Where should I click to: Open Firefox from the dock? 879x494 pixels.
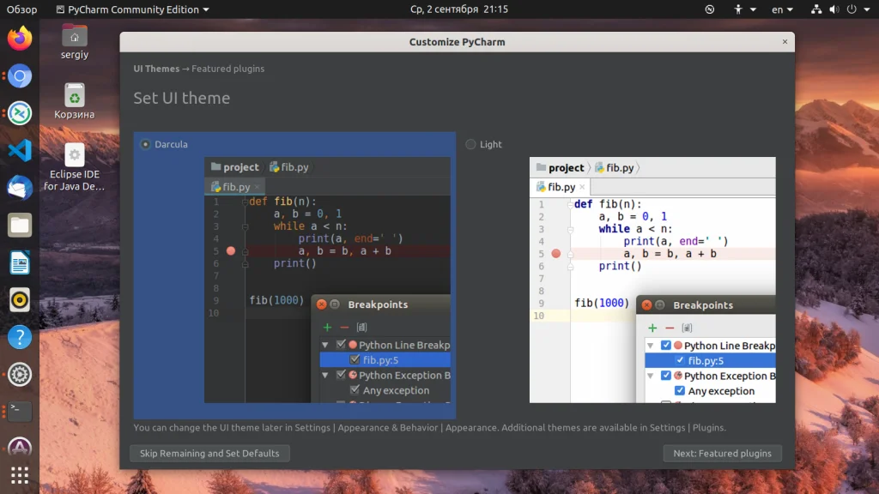point(20,39)
